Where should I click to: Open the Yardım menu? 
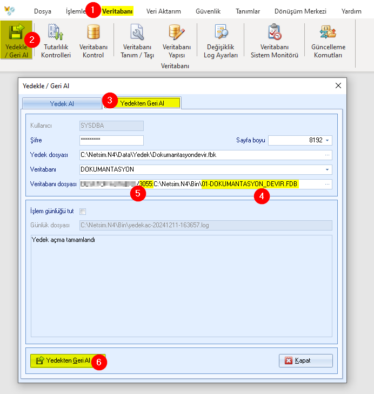pos(351,11)
